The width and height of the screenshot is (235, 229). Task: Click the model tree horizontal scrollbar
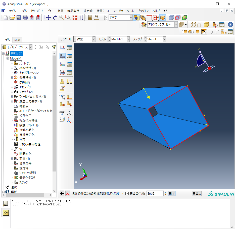coord(25,195)
